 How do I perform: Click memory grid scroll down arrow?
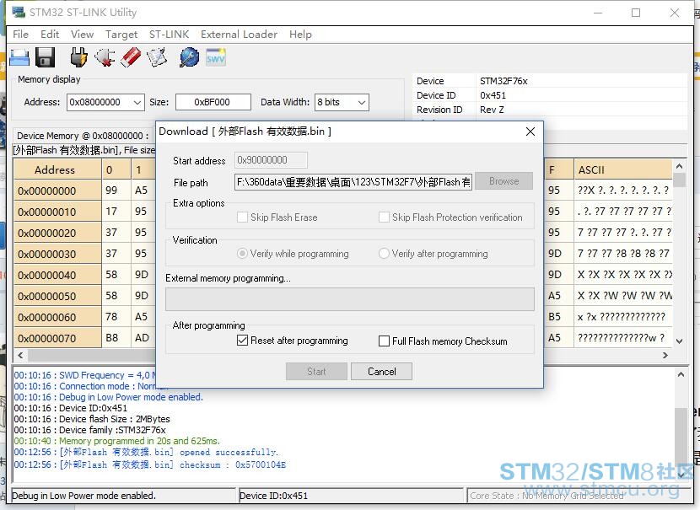click(679, 341)
